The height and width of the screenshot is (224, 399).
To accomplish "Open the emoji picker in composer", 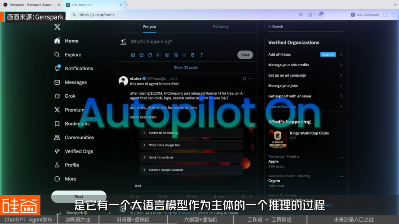I will click(x=167, y=55).
